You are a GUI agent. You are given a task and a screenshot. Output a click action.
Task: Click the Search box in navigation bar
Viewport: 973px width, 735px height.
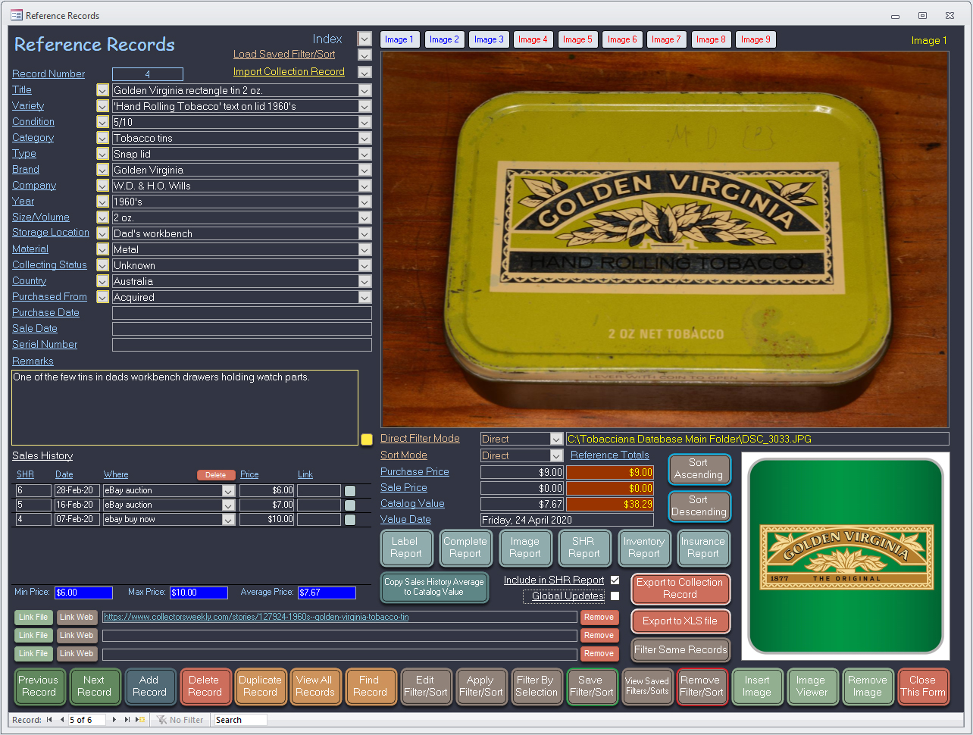pos(240,720)
